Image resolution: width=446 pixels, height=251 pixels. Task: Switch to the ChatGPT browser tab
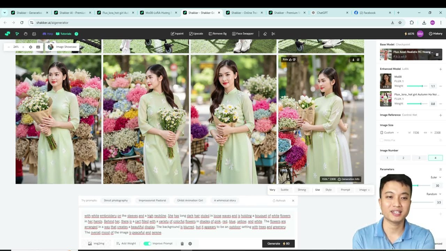point(329,13)
